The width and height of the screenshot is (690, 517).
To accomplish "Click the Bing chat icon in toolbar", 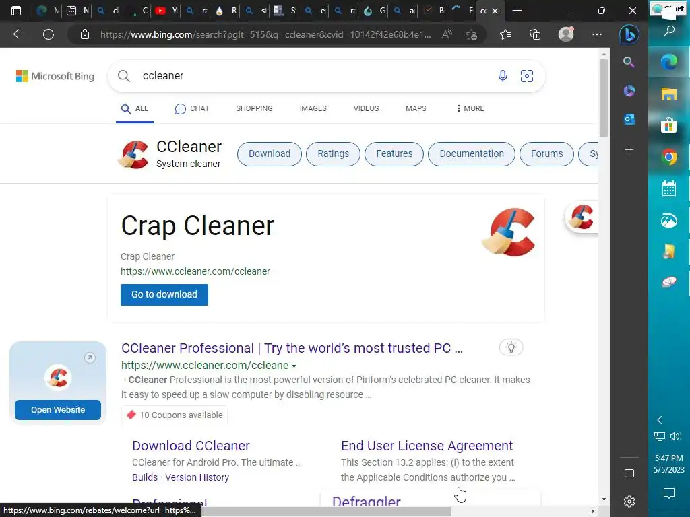I will [x=629, y=34].
